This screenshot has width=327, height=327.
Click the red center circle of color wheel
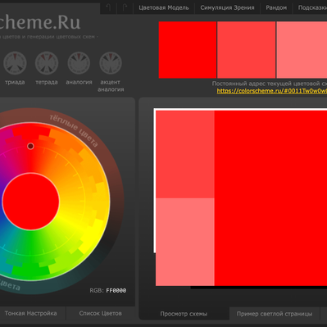[x=31, y=202]
